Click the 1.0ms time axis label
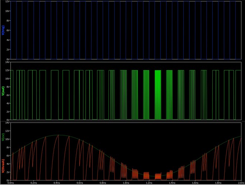 [x=126, y=183]
